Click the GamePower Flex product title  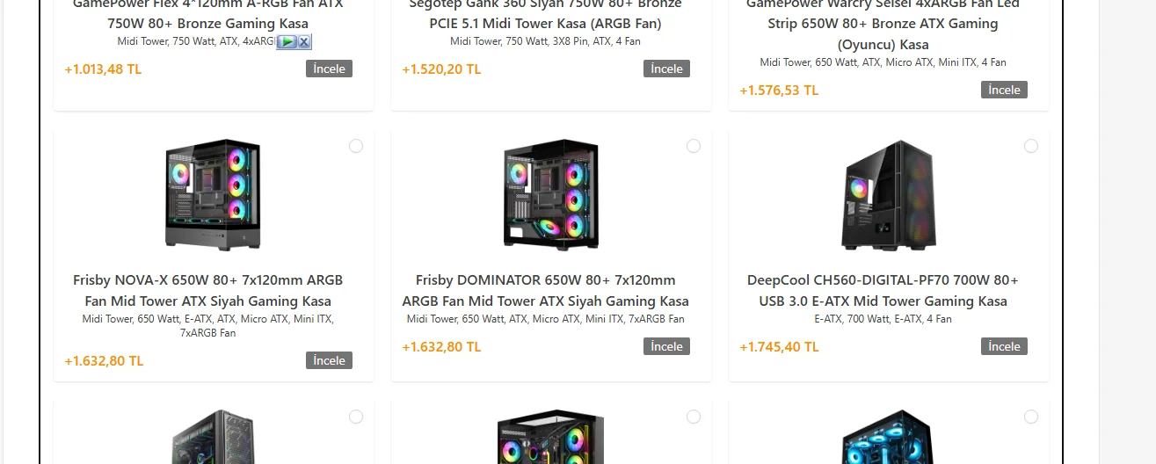pyautogui.click(x=208, y=23)
